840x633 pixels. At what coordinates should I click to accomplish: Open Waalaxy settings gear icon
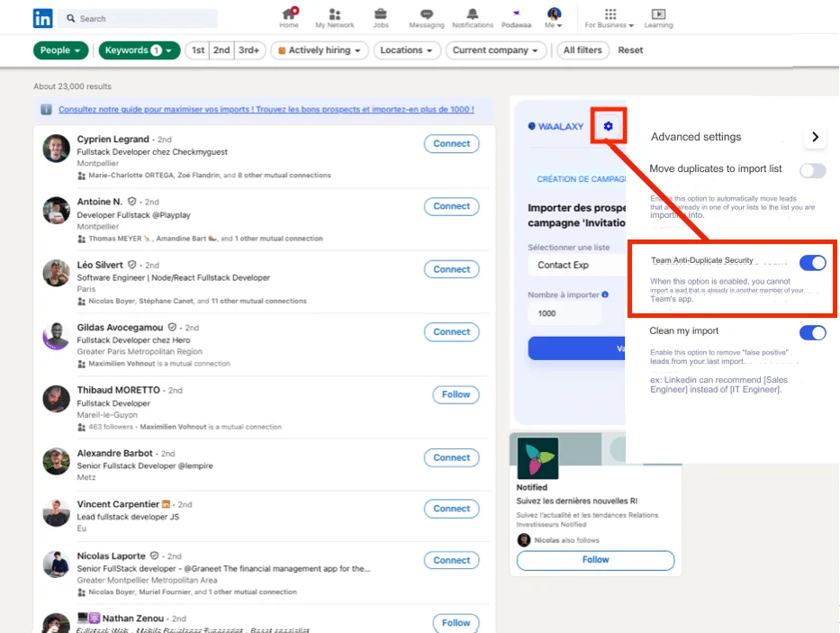[608, 126]
